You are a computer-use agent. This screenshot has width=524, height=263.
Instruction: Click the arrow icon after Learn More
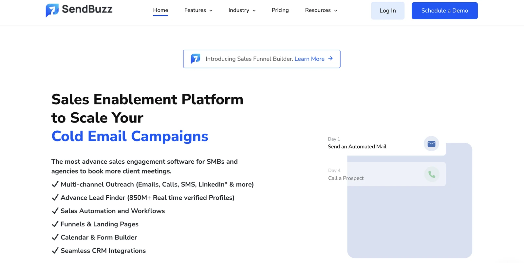tap(330, 58)
